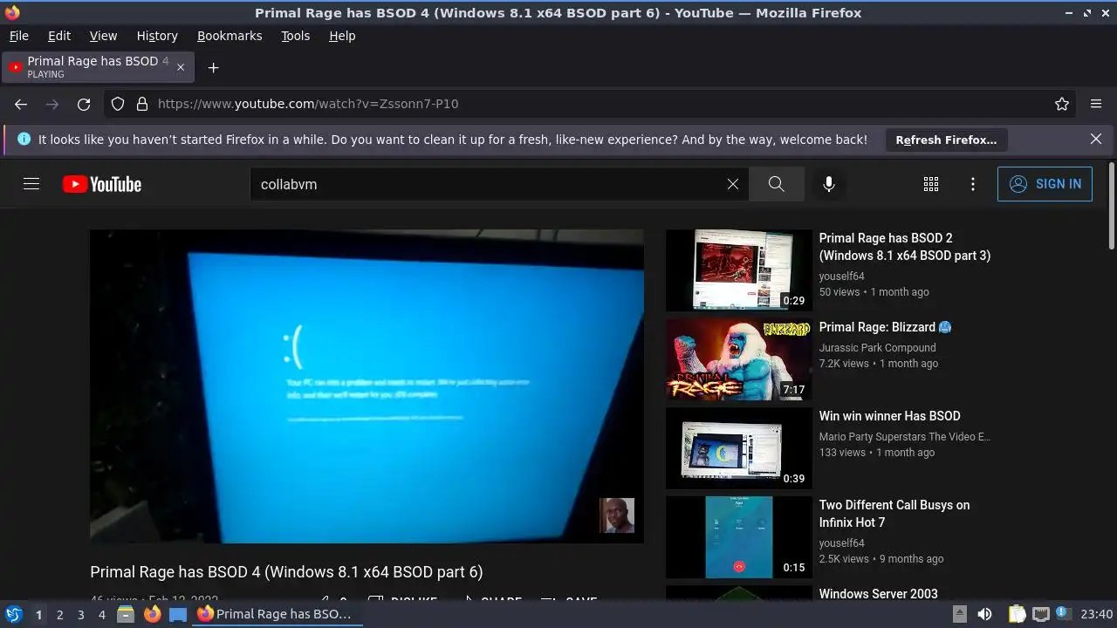Click Jurassic Park Compound channel name
1117x628 pixels.
click(877, 347)
